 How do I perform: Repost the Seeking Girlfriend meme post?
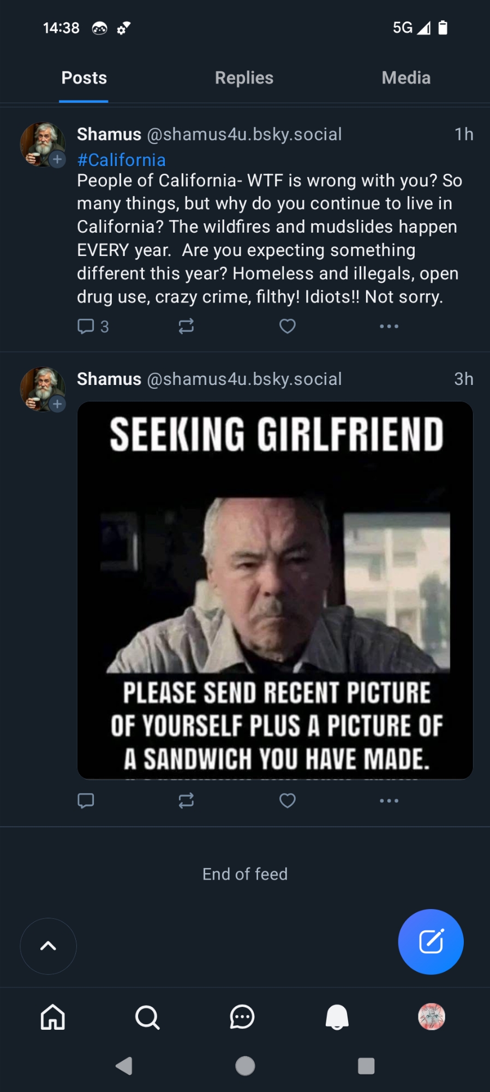click(186, 800)
